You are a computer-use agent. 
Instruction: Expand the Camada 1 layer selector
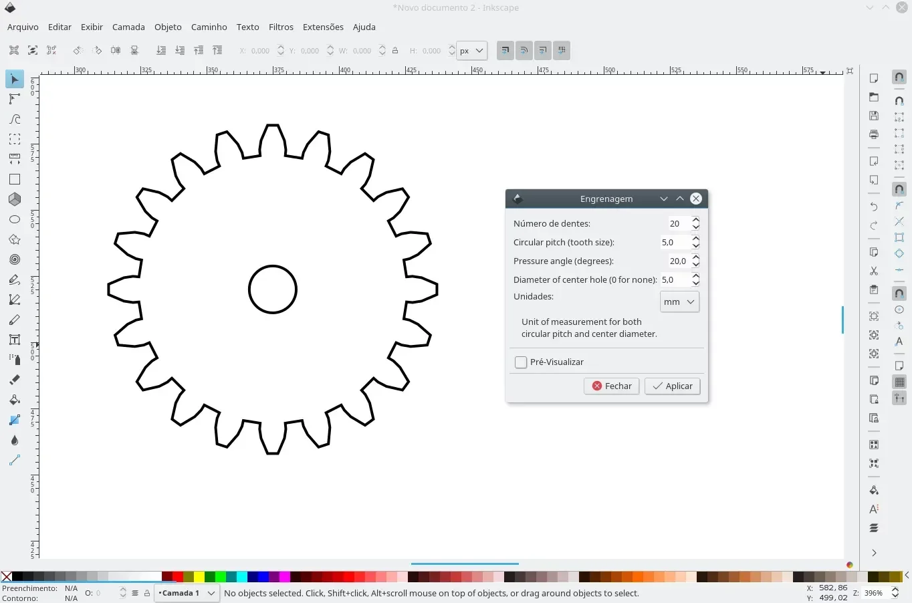point(187,593)
